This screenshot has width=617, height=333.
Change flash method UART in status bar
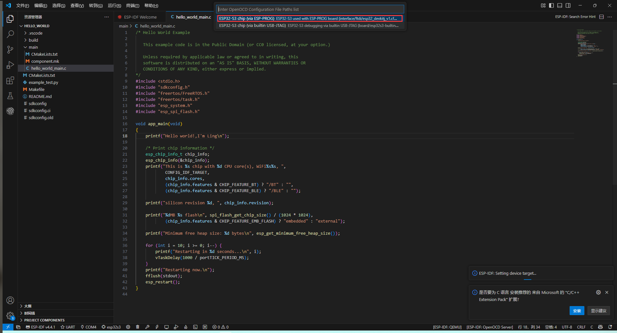coord(68,327)
